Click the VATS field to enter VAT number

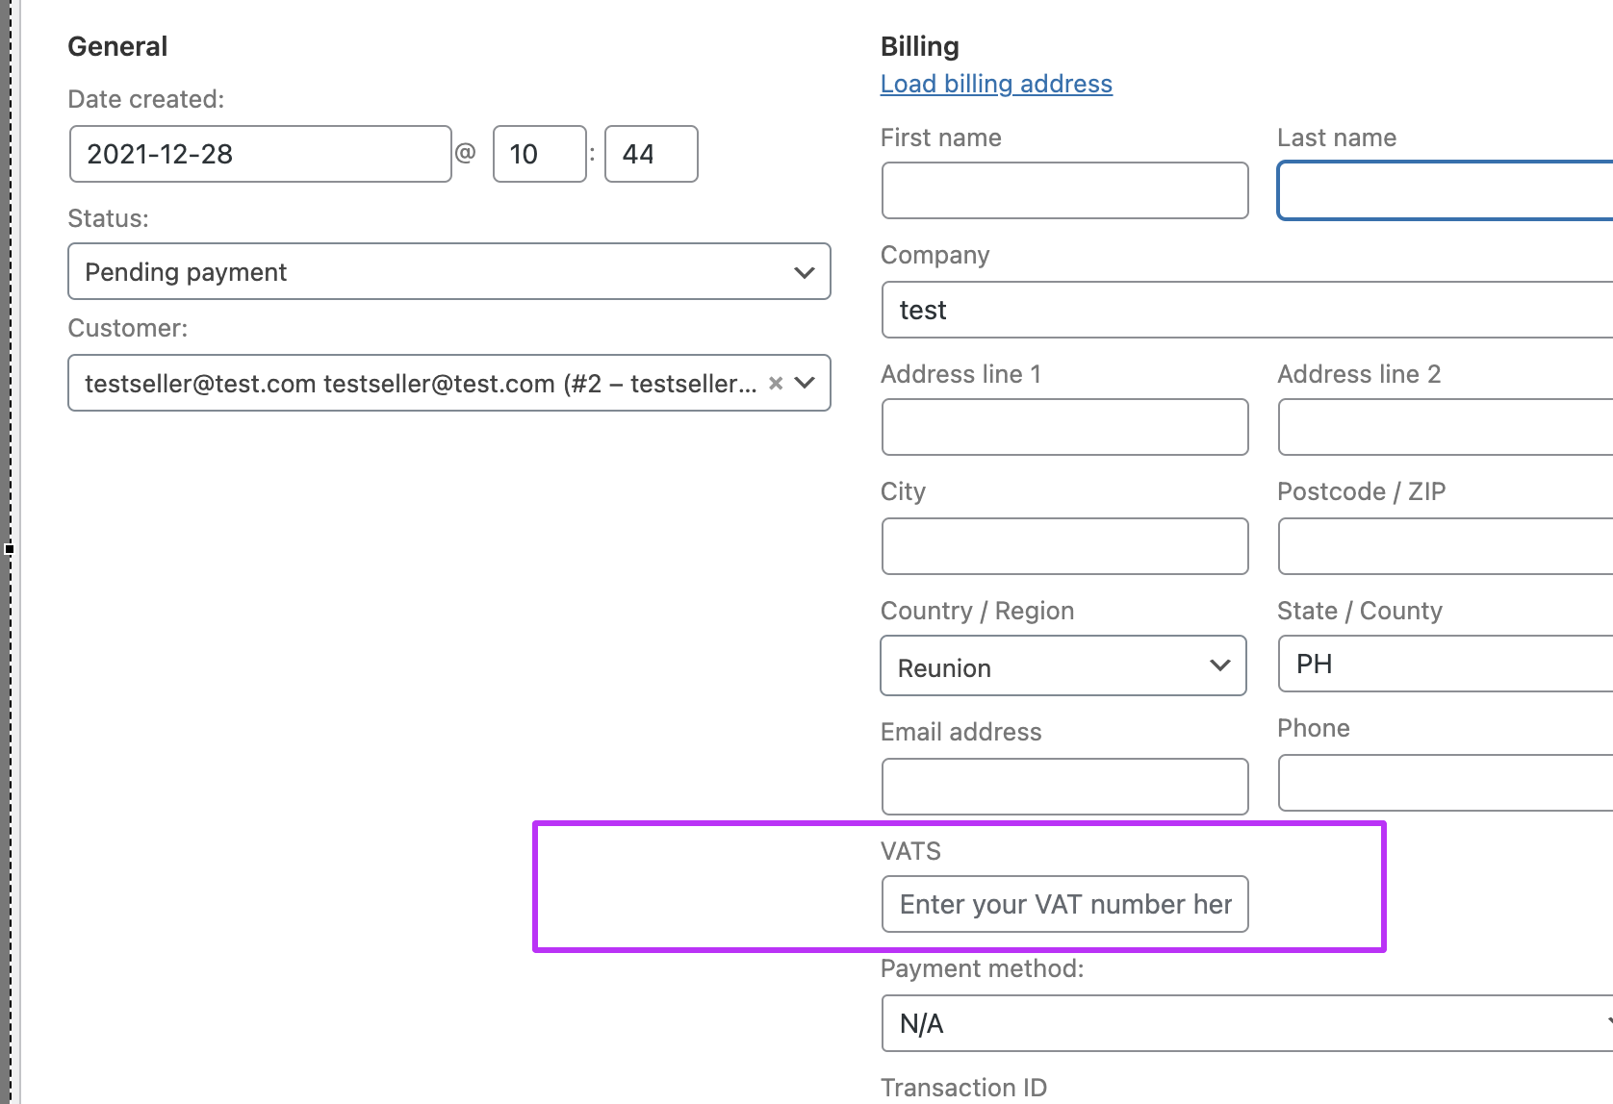[1064, 904]
